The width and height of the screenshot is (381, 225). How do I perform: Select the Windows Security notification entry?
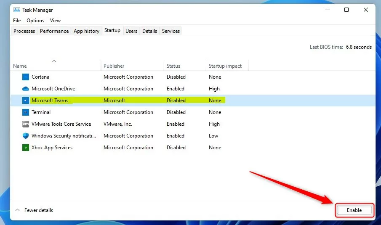click(x=64, y=136)
